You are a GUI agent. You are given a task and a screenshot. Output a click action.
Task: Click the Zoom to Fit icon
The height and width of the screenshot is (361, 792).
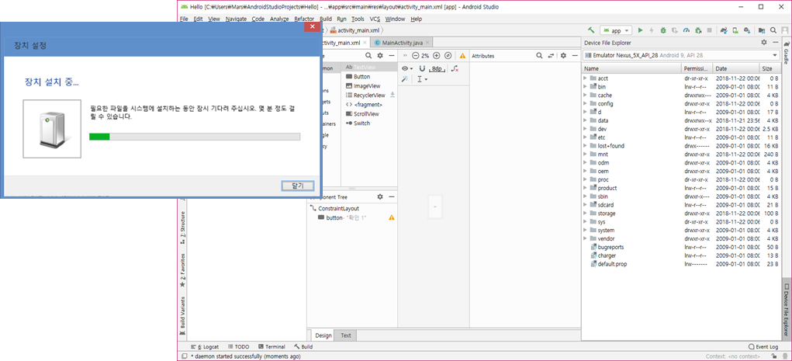[x=448, y=56]
